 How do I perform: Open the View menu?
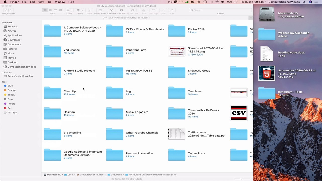[x=41, y=2]
